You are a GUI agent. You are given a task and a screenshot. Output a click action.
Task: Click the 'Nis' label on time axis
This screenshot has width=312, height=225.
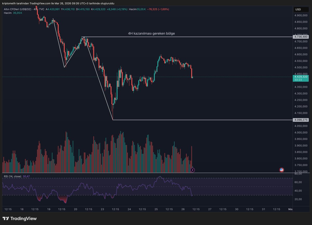click(x=290, y=209)
